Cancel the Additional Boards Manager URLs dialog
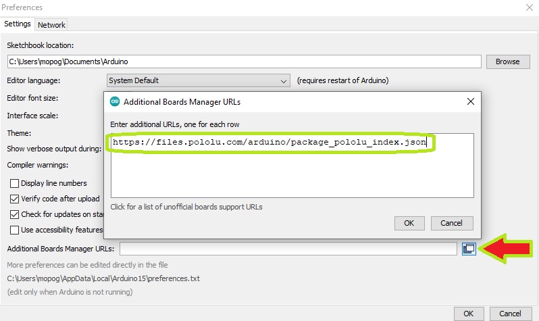539x321 pixels. (x=451, y=223)
